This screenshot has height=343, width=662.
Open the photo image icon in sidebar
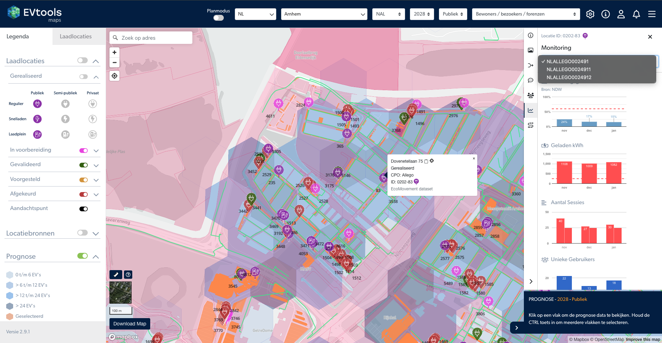tap(530, 50)
